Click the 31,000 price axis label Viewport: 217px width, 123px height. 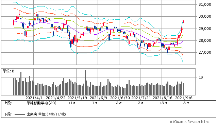[x=205, y=4]
